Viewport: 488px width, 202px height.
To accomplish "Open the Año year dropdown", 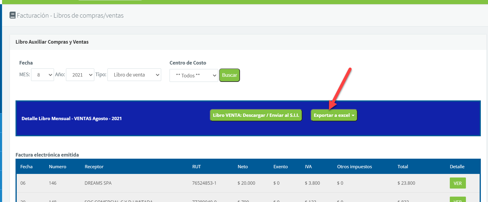I will (x=80, y=75).
